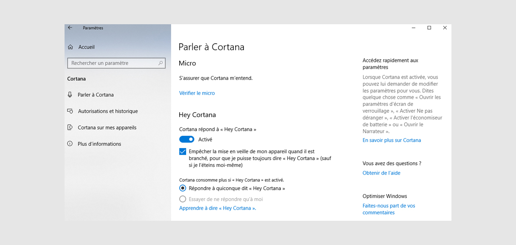Click the microphone icon for Parler à Cortana

[70, 95]
